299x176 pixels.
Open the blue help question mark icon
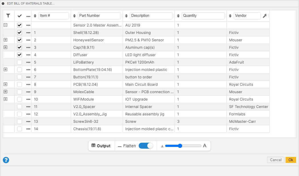pyautogui.click(x=6, y=160)
